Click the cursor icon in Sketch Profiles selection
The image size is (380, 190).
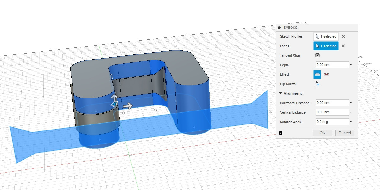pyautogui.click(x=317, y=36)
